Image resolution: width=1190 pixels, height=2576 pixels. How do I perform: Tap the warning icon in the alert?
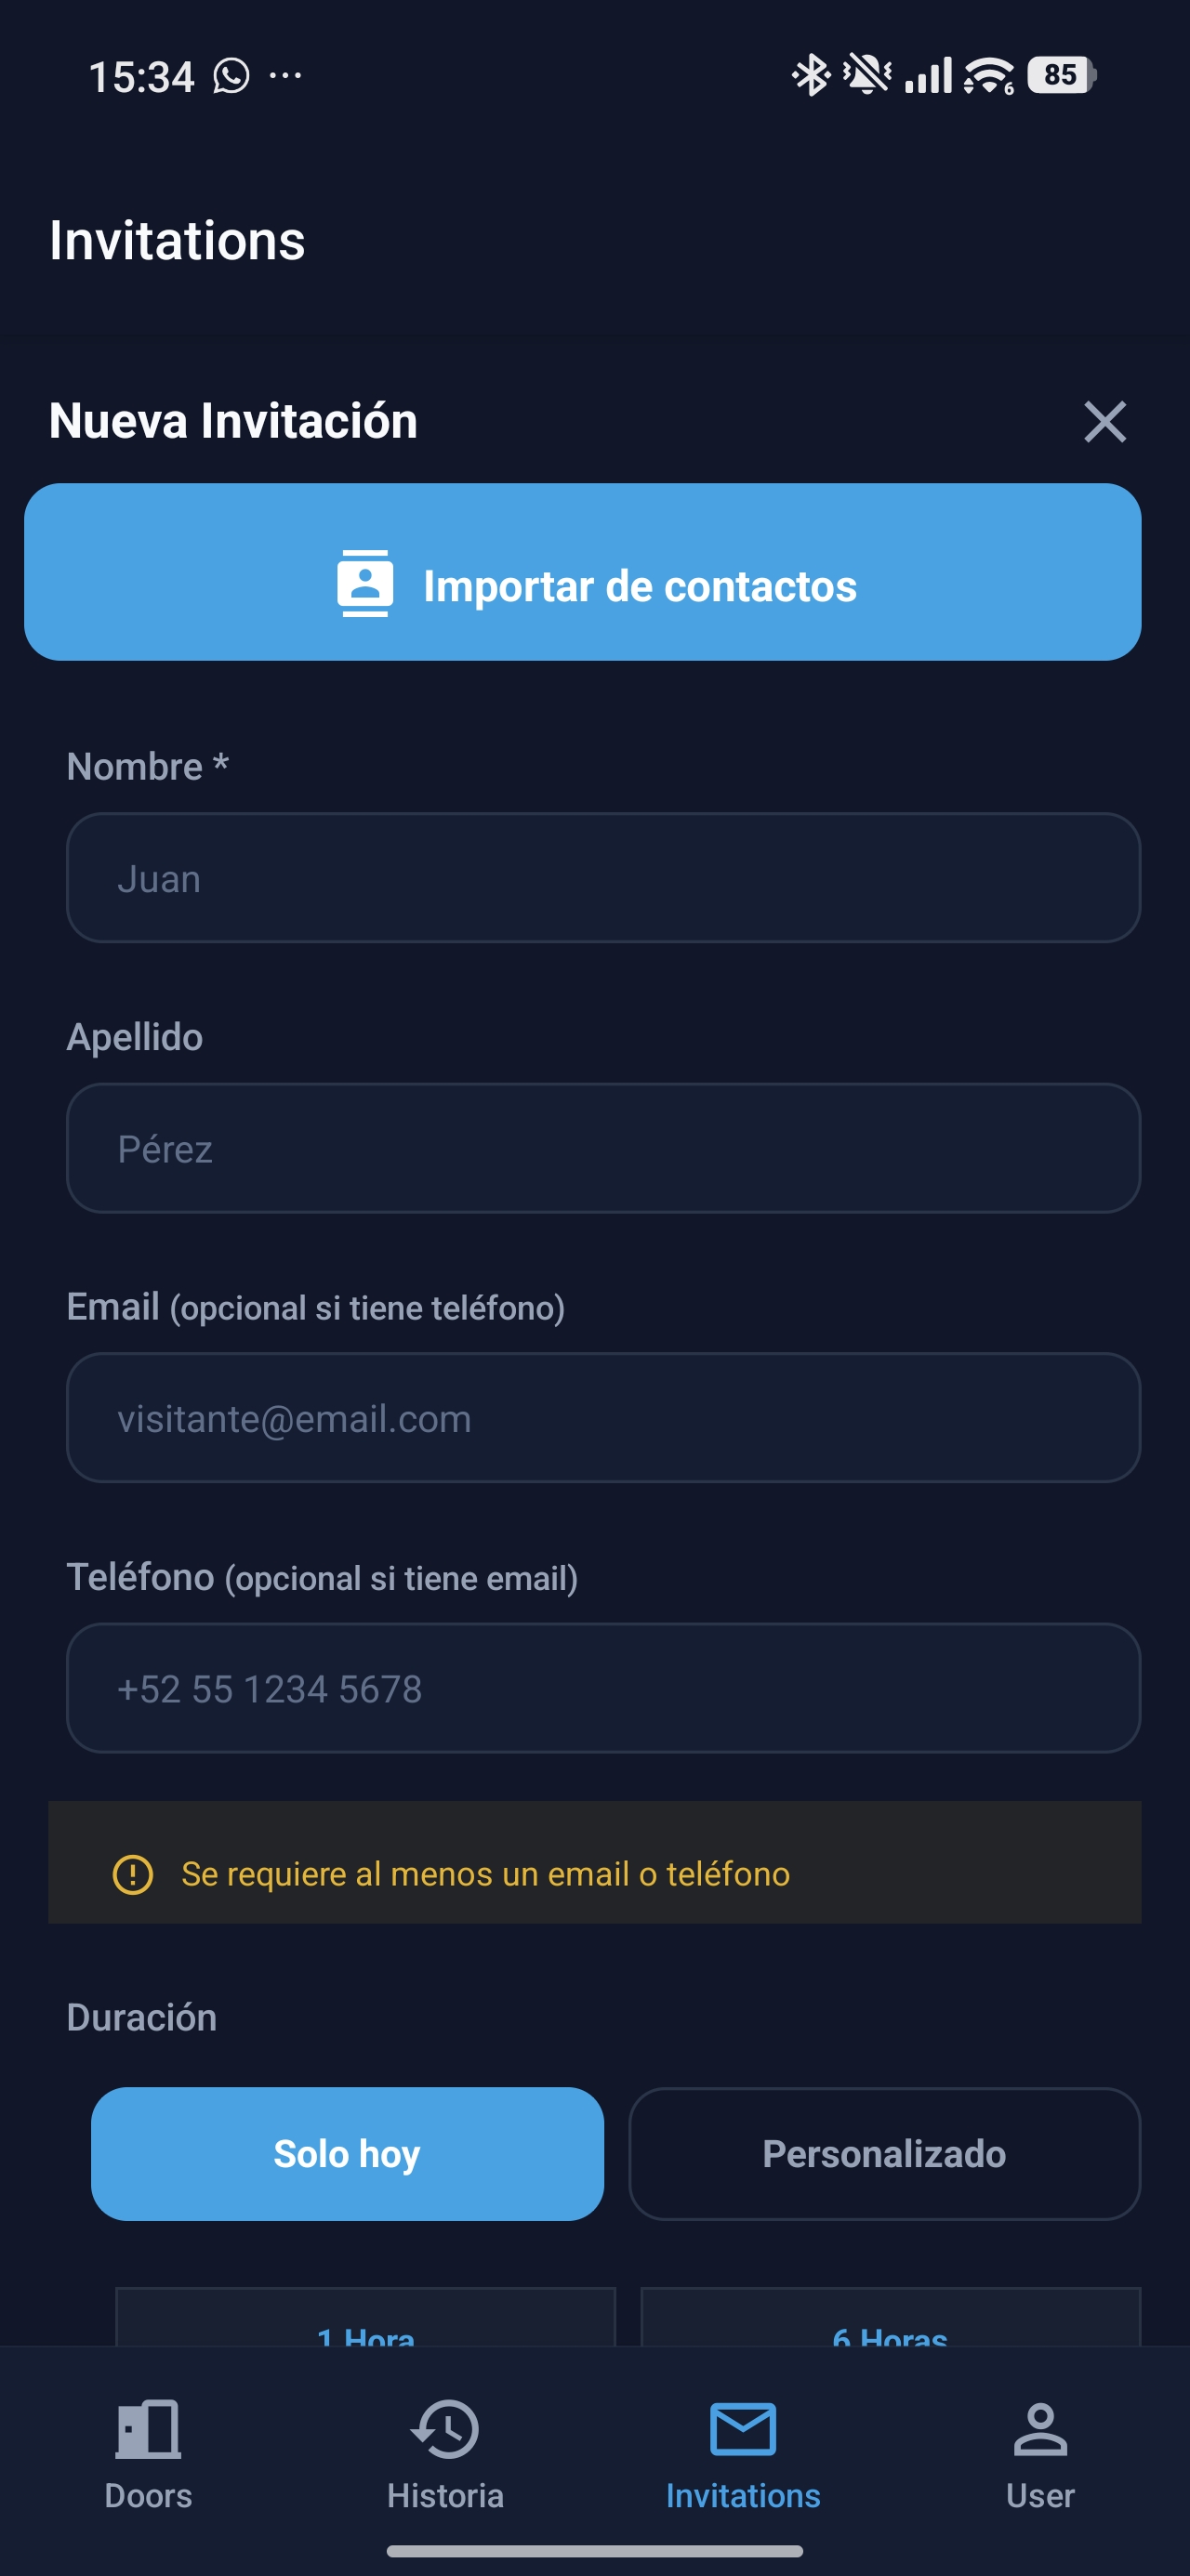pyautogui.click(x=133, y=1874)
